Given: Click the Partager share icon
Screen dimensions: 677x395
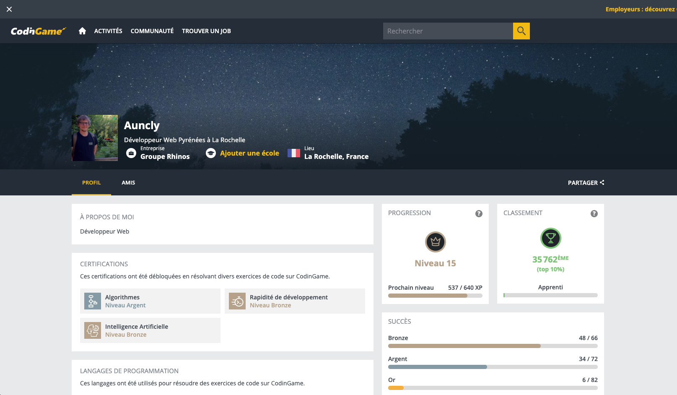Looking at the screenshot, I should pyautogui.click(x=602, y=182).
